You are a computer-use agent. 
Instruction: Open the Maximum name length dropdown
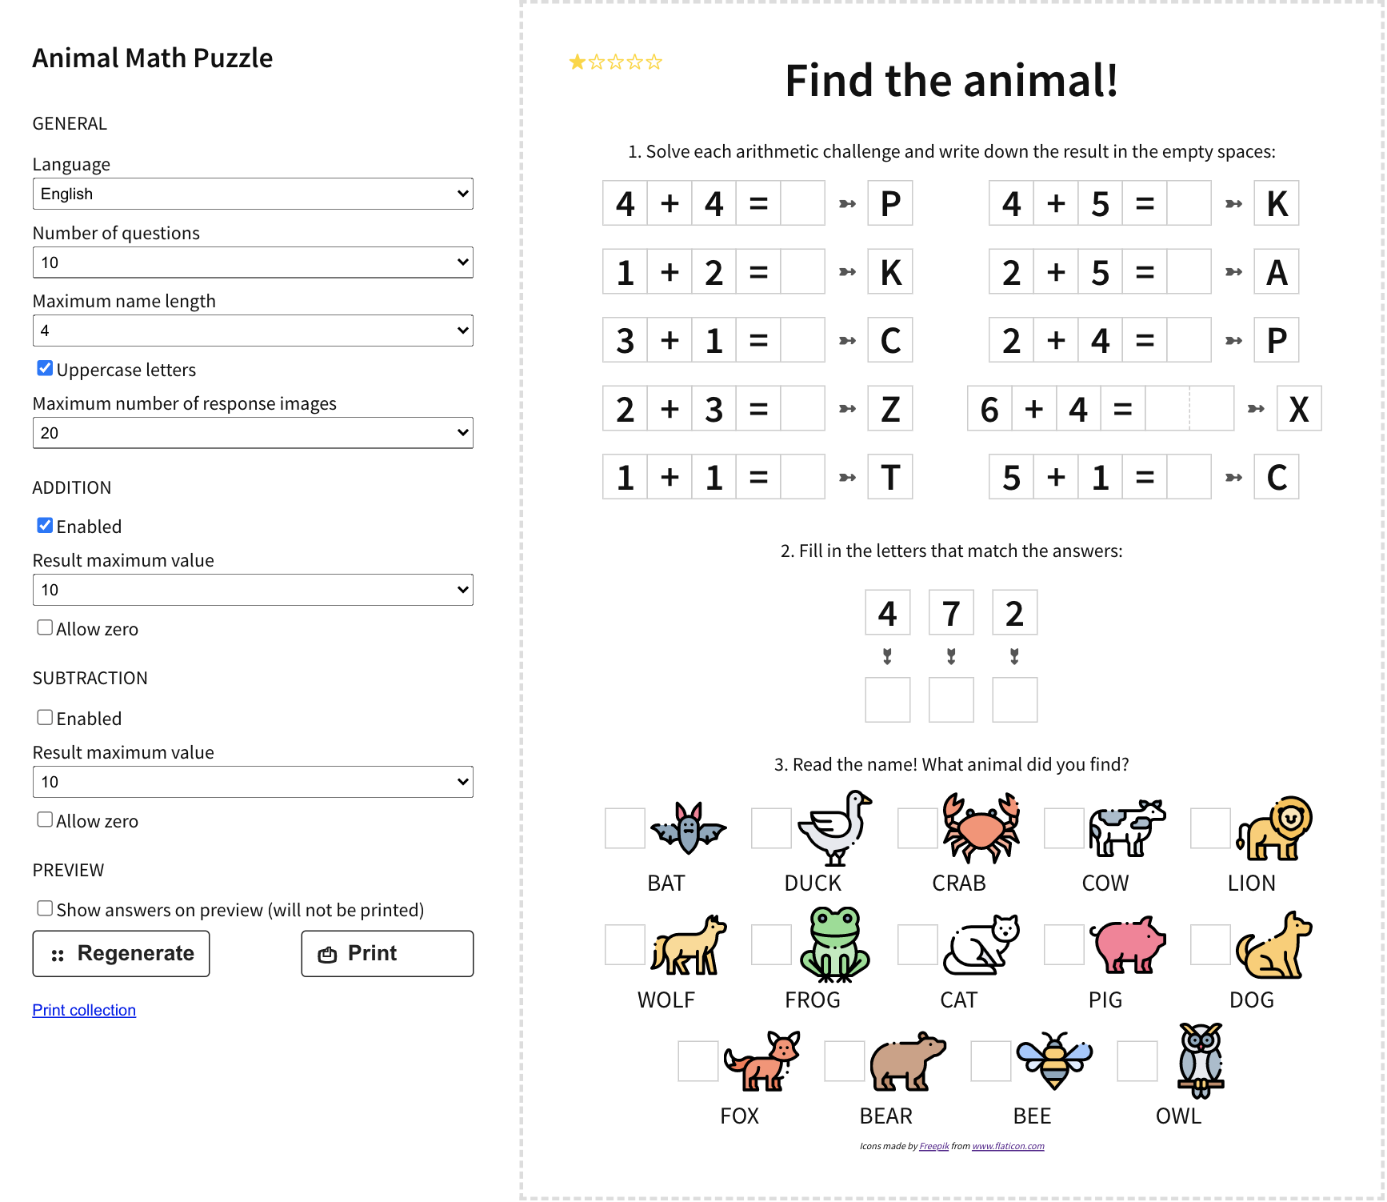[x=253, y=330]
